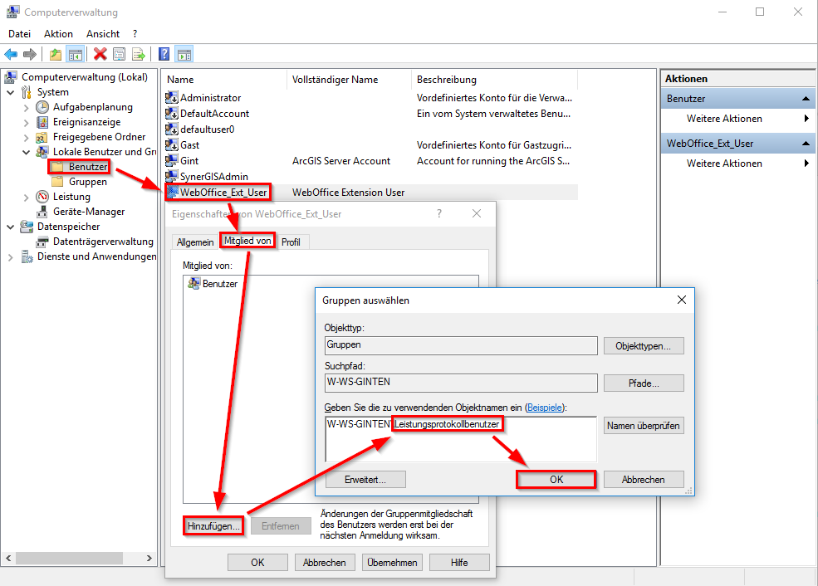Click the Administrator user icon
Image resolution: width=818 pixels, height=586 pixels.
click(x=172, y=97)
